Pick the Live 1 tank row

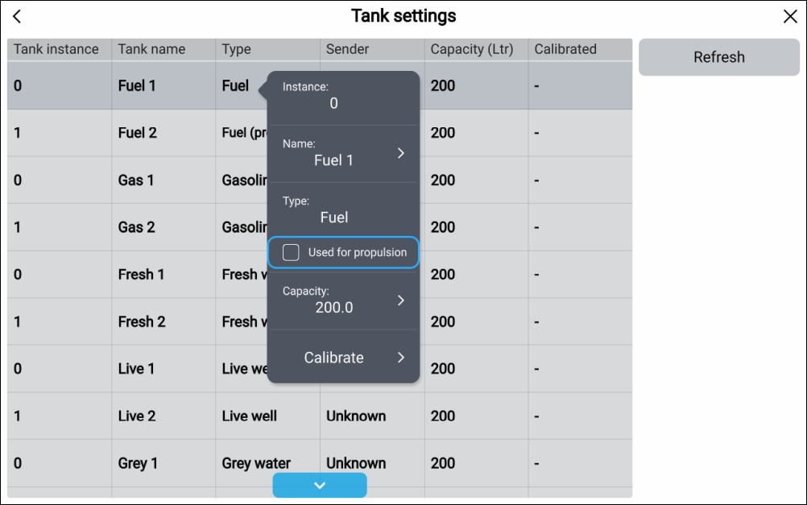[x=136, y=369]
